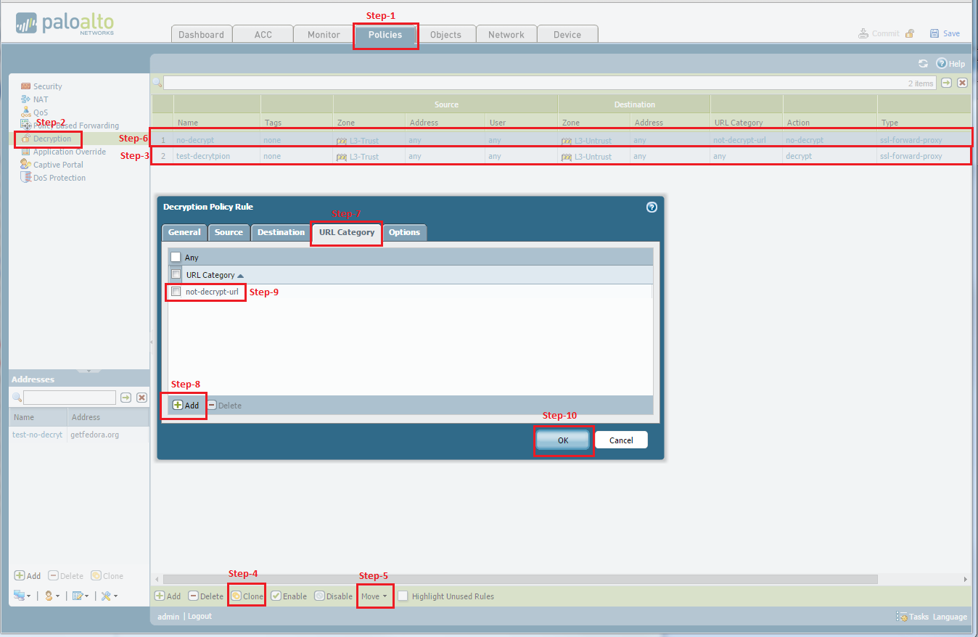Open the edit-list icon dropdown in Addresses panel
Viewport: 978px width, 637px height.
point(81,596)
